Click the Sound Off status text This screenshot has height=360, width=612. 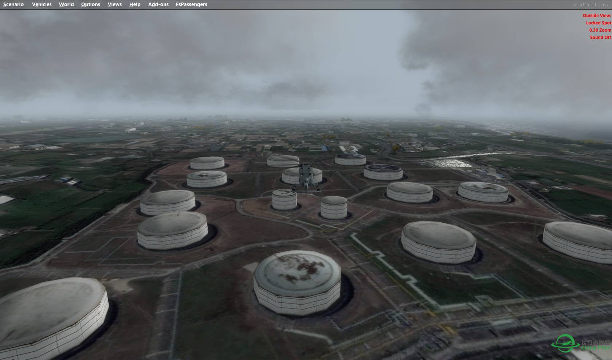coord(600,38)
